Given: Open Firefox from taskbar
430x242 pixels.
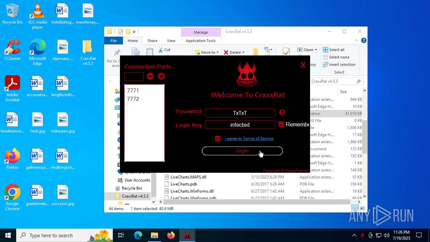Looking at the screenshot, I should [171, 235].
